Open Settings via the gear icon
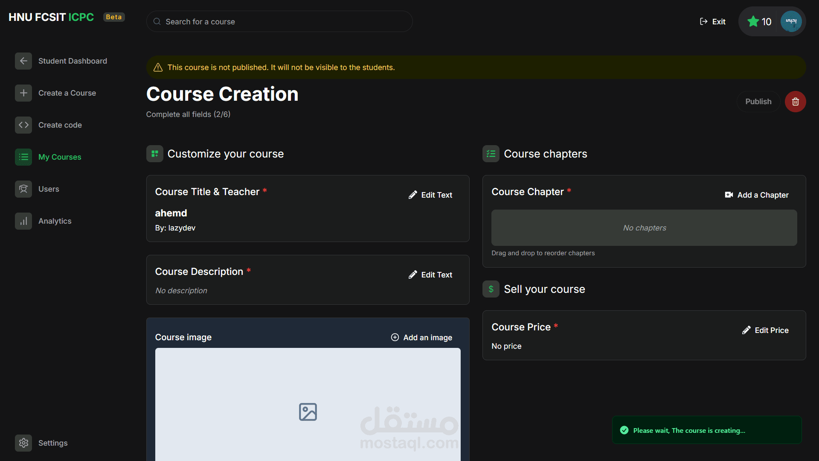Image resolution: width=819 pixels, height=461 pixels. click(x=23, y=443)
